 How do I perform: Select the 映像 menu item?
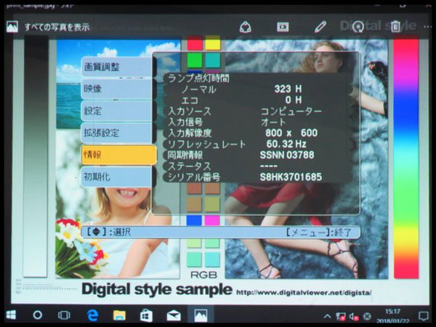tap(117, 89)
